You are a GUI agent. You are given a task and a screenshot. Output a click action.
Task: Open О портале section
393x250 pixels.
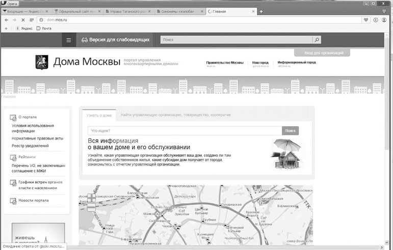pos(28,117)
